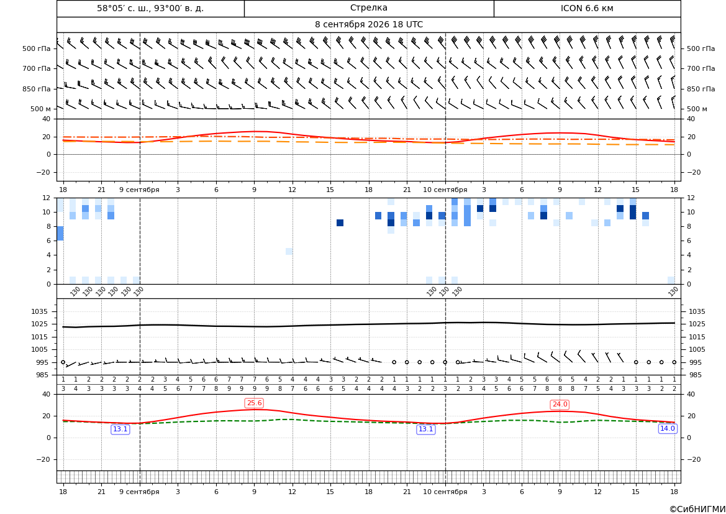Click the 9 сентября label on bottom axis

click(139, 492)
